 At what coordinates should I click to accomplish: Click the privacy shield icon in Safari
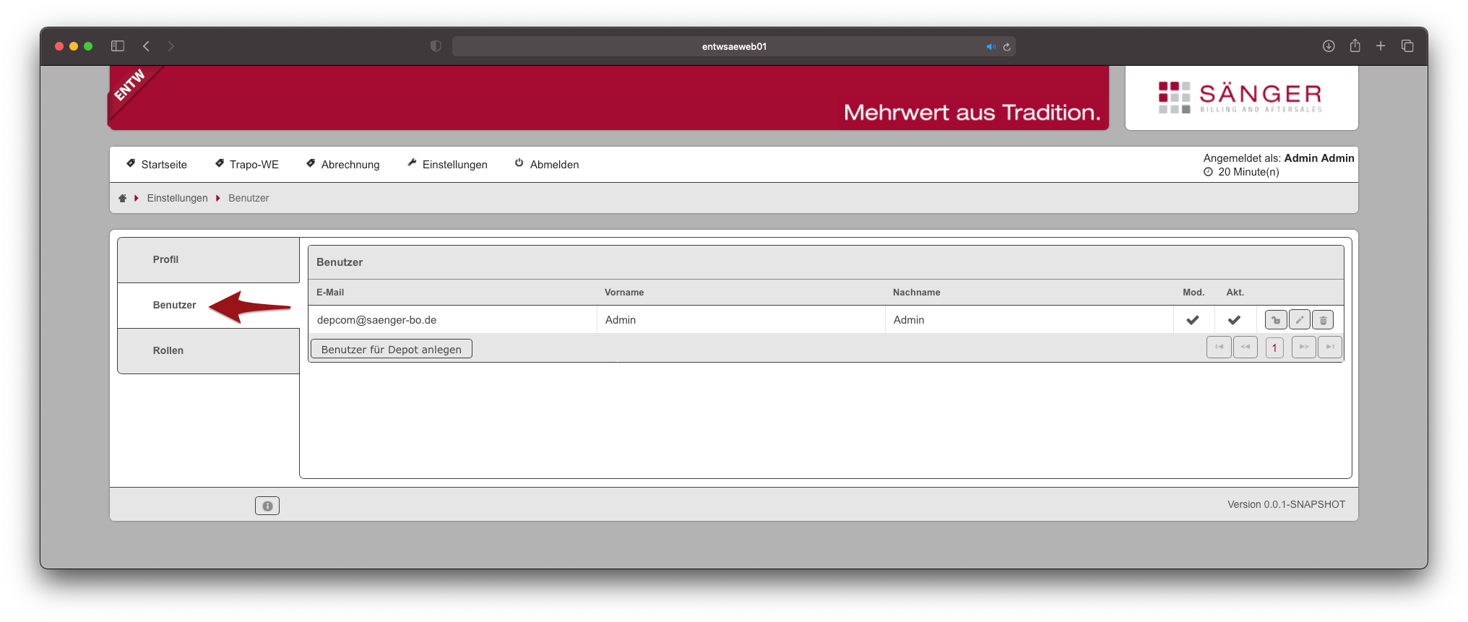[436, 46]
